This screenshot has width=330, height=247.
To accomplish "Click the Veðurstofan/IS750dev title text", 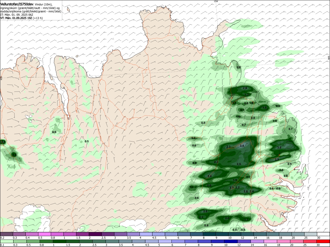I will [17, 4].
